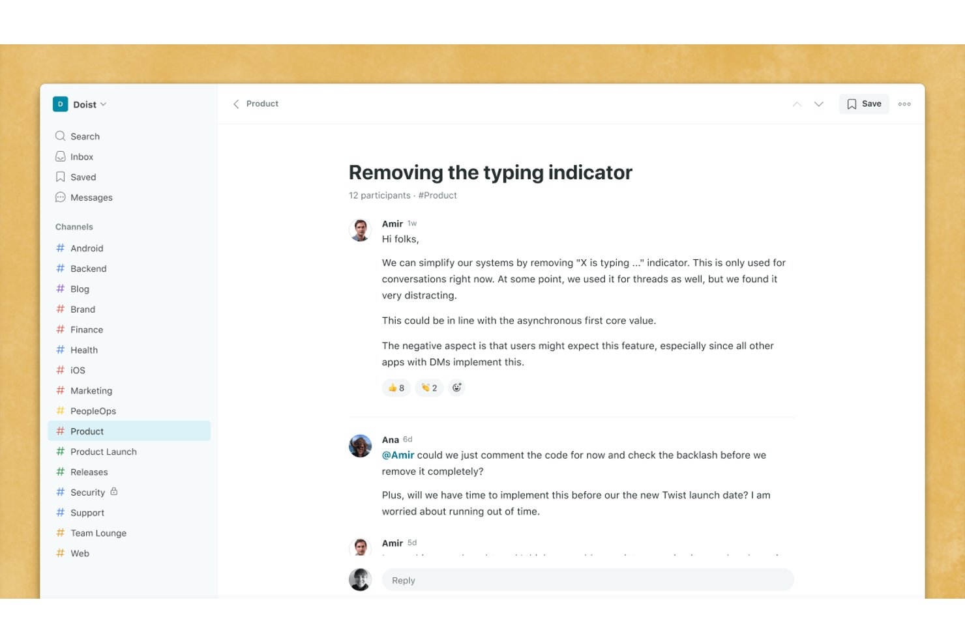
Task: Select the Blog channel
Action: [x=129, y=289]
